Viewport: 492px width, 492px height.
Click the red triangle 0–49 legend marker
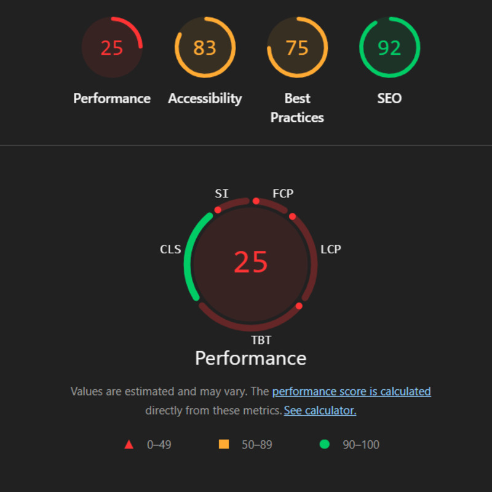(129, 444)
